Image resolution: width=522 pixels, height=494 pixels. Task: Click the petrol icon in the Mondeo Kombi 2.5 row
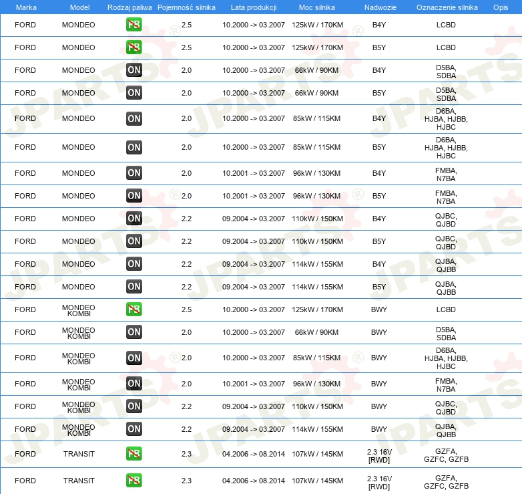134,310
